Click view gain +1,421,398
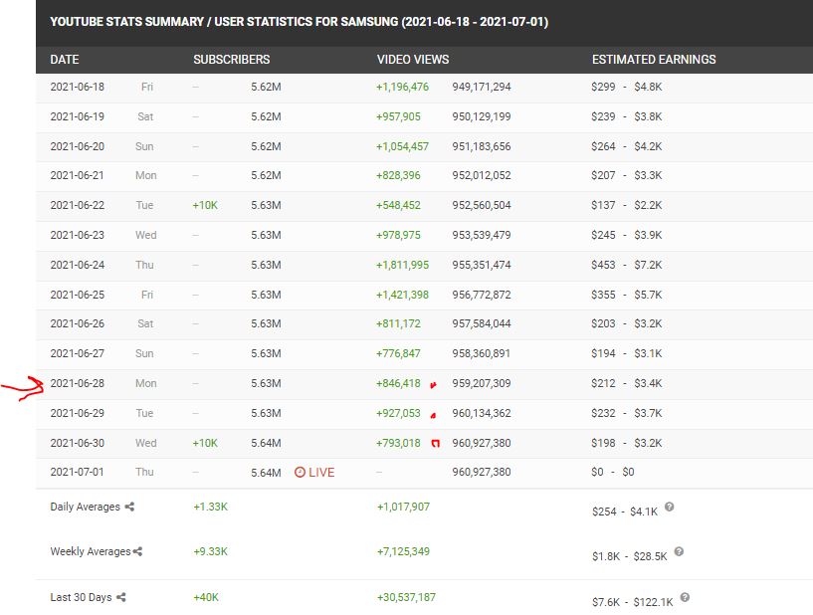Screen dimensions: 813x615 [402, 295]
